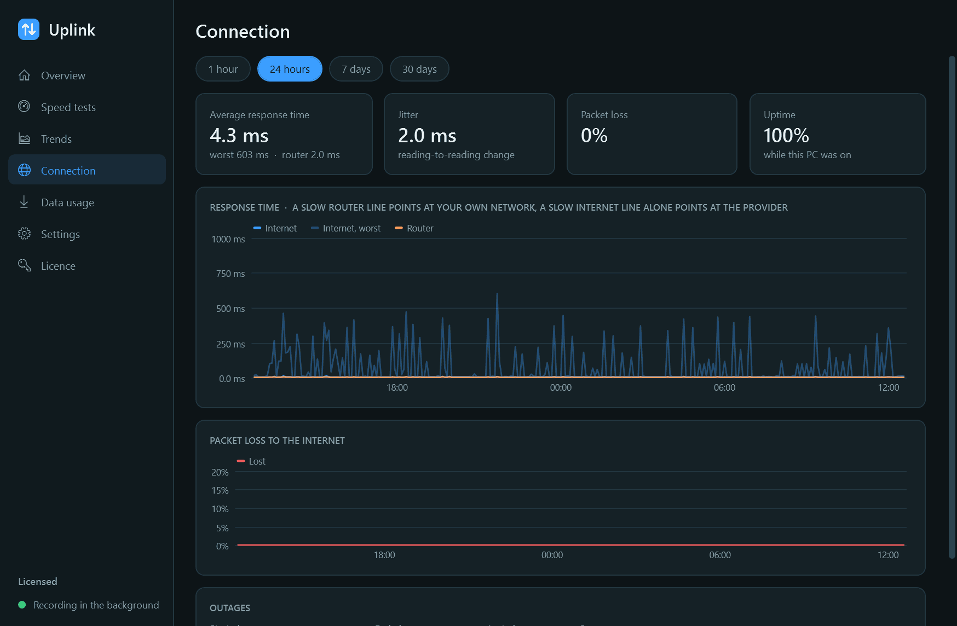Click the Packet loss stat card

652,134
